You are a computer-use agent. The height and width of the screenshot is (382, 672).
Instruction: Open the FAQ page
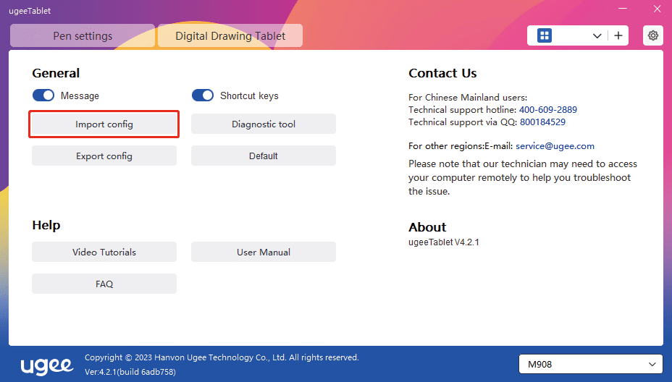[104, 284]
